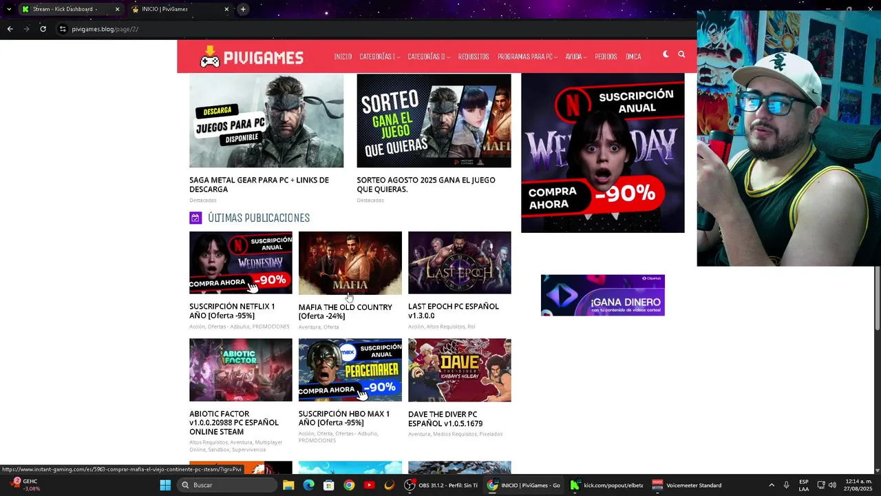Click 'Destacadas' under the Metal Gear post
881x496 pixels.
203,200
